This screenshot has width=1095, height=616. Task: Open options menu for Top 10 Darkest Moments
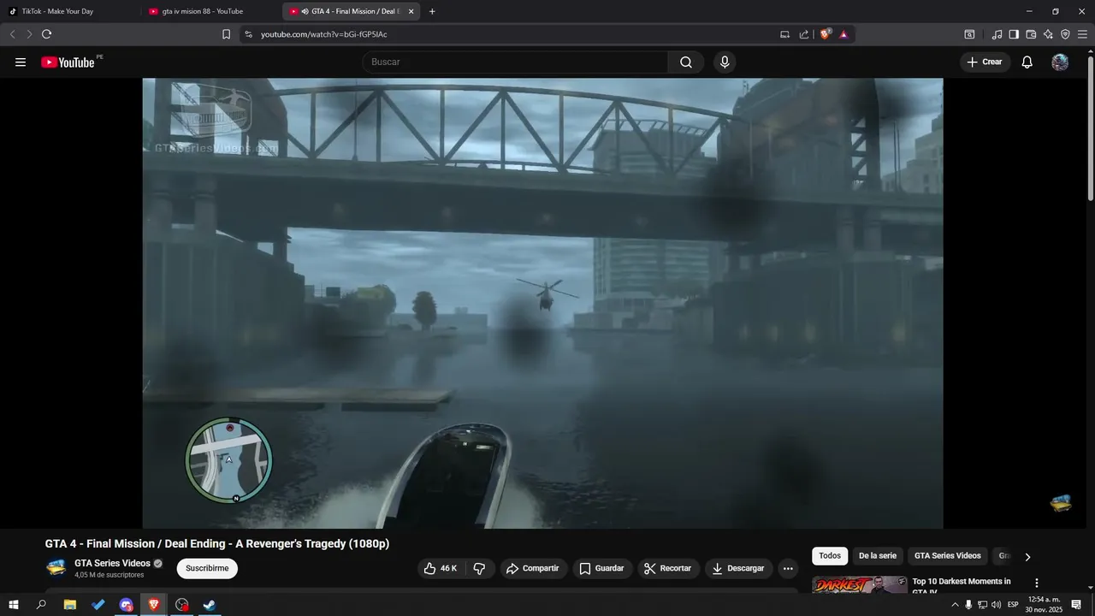pyautogui.click(x=1037, y=583)
